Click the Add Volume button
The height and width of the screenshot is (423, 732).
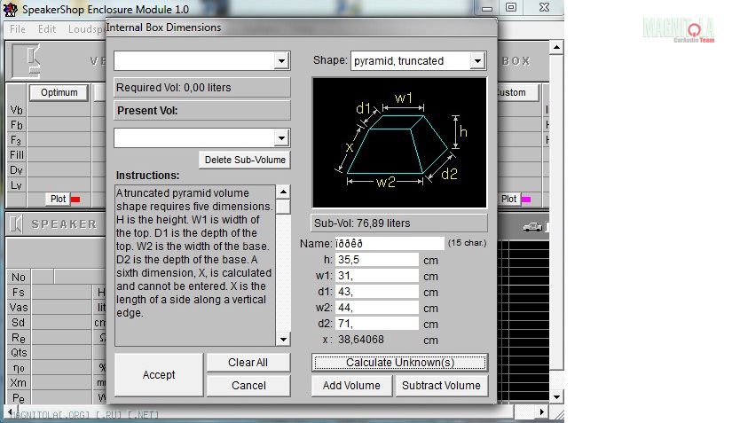pyautogui.click(x=351, y=386)
